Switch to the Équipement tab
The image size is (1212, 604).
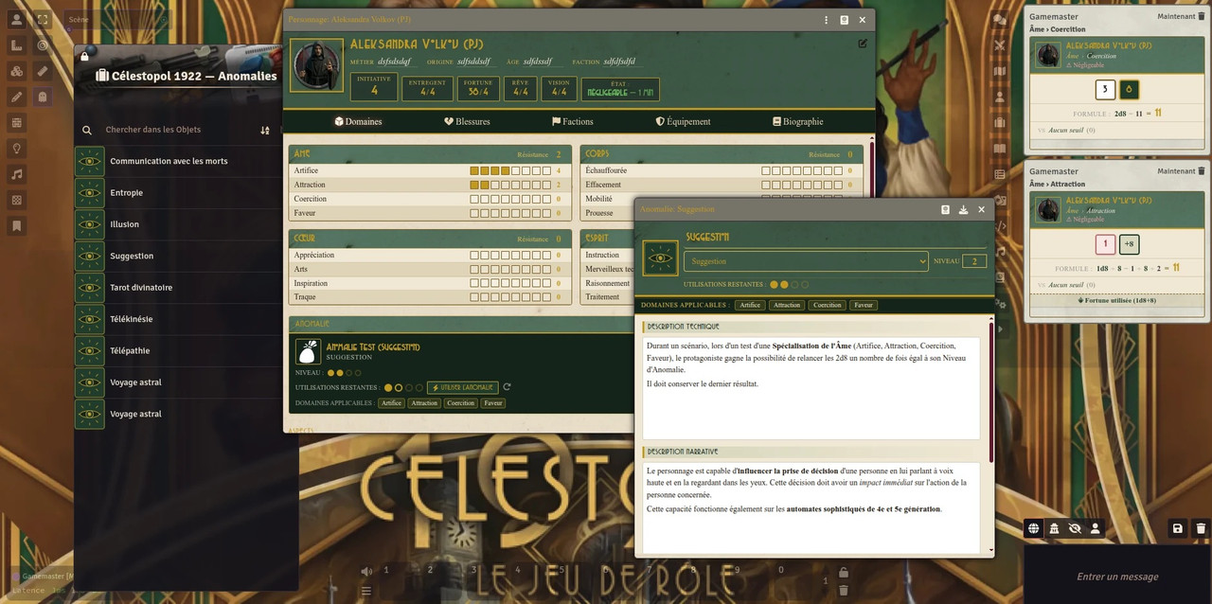[x=684, y=121]
